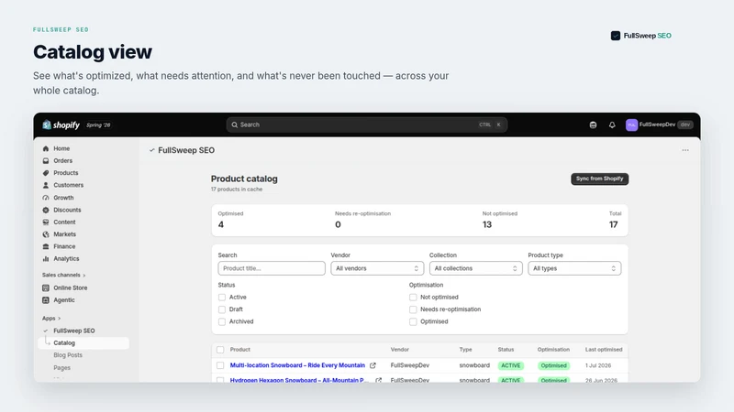This screenshot has width=734, height=412.
Task: Click the Shopify top search bar
Action: (366, 125)
